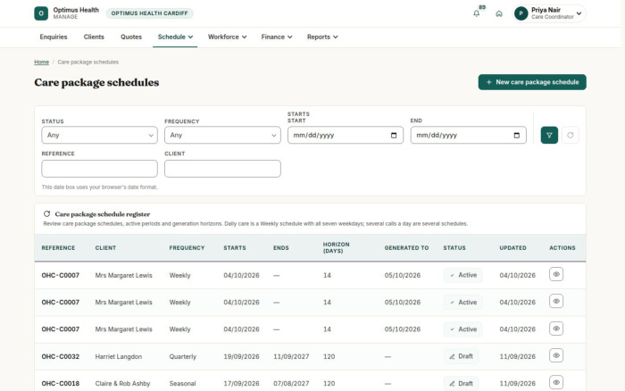Click the Quarterly frequency cell
625x391 pixels.
pos(183,357)
